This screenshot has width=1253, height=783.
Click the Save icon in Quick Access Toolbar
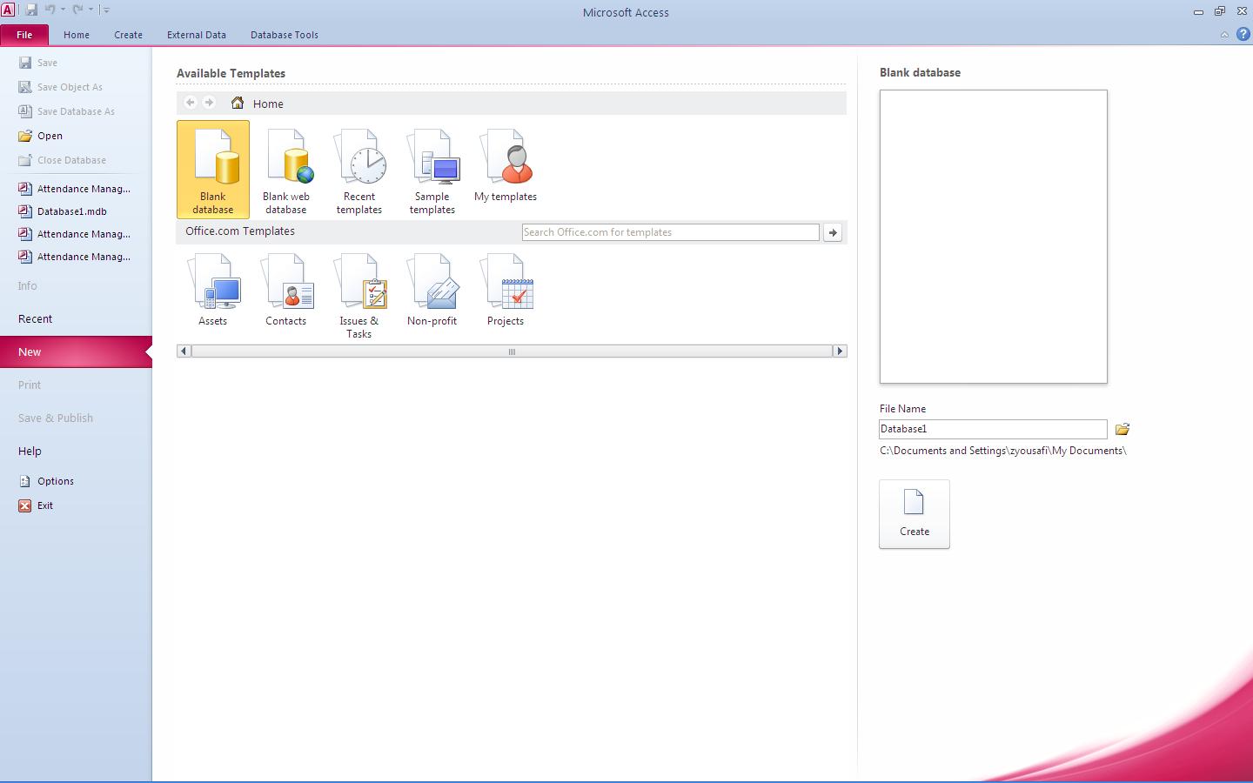point(31,10)
